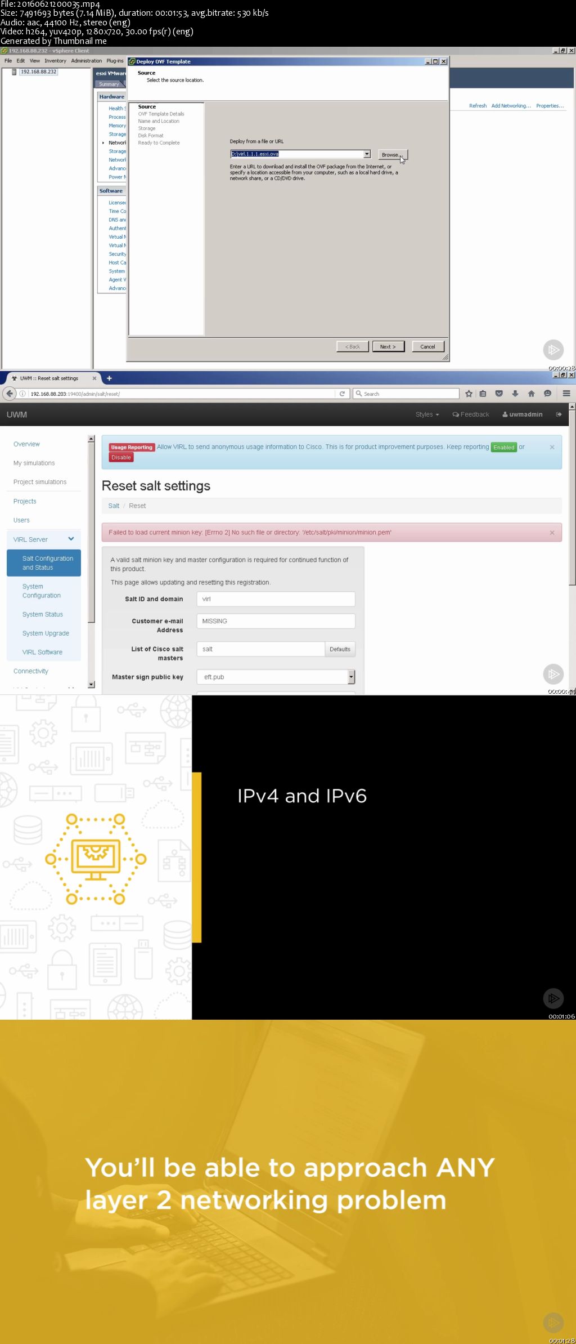Click the Customer e-mail Address field
576x1344 pixels.
(276, 621)
